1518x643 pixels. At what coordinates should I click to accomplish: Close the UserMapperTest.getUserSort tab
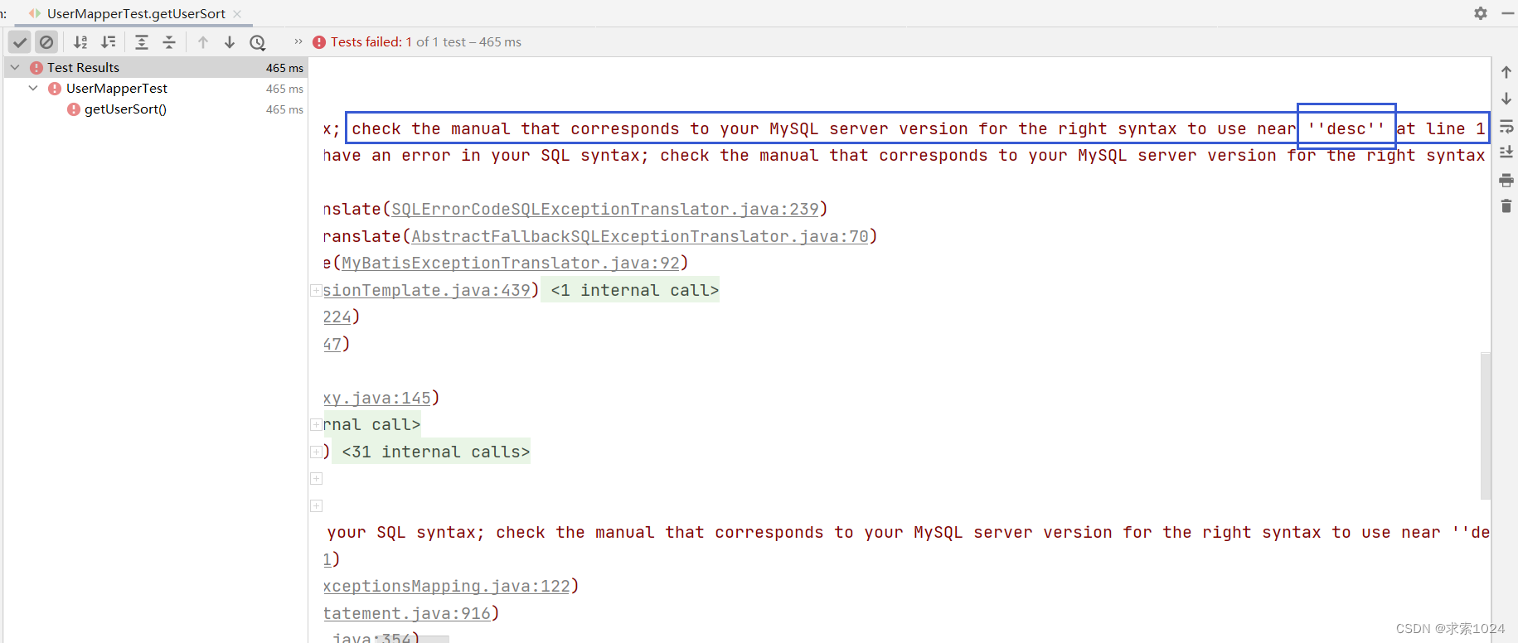pos(237,13)
